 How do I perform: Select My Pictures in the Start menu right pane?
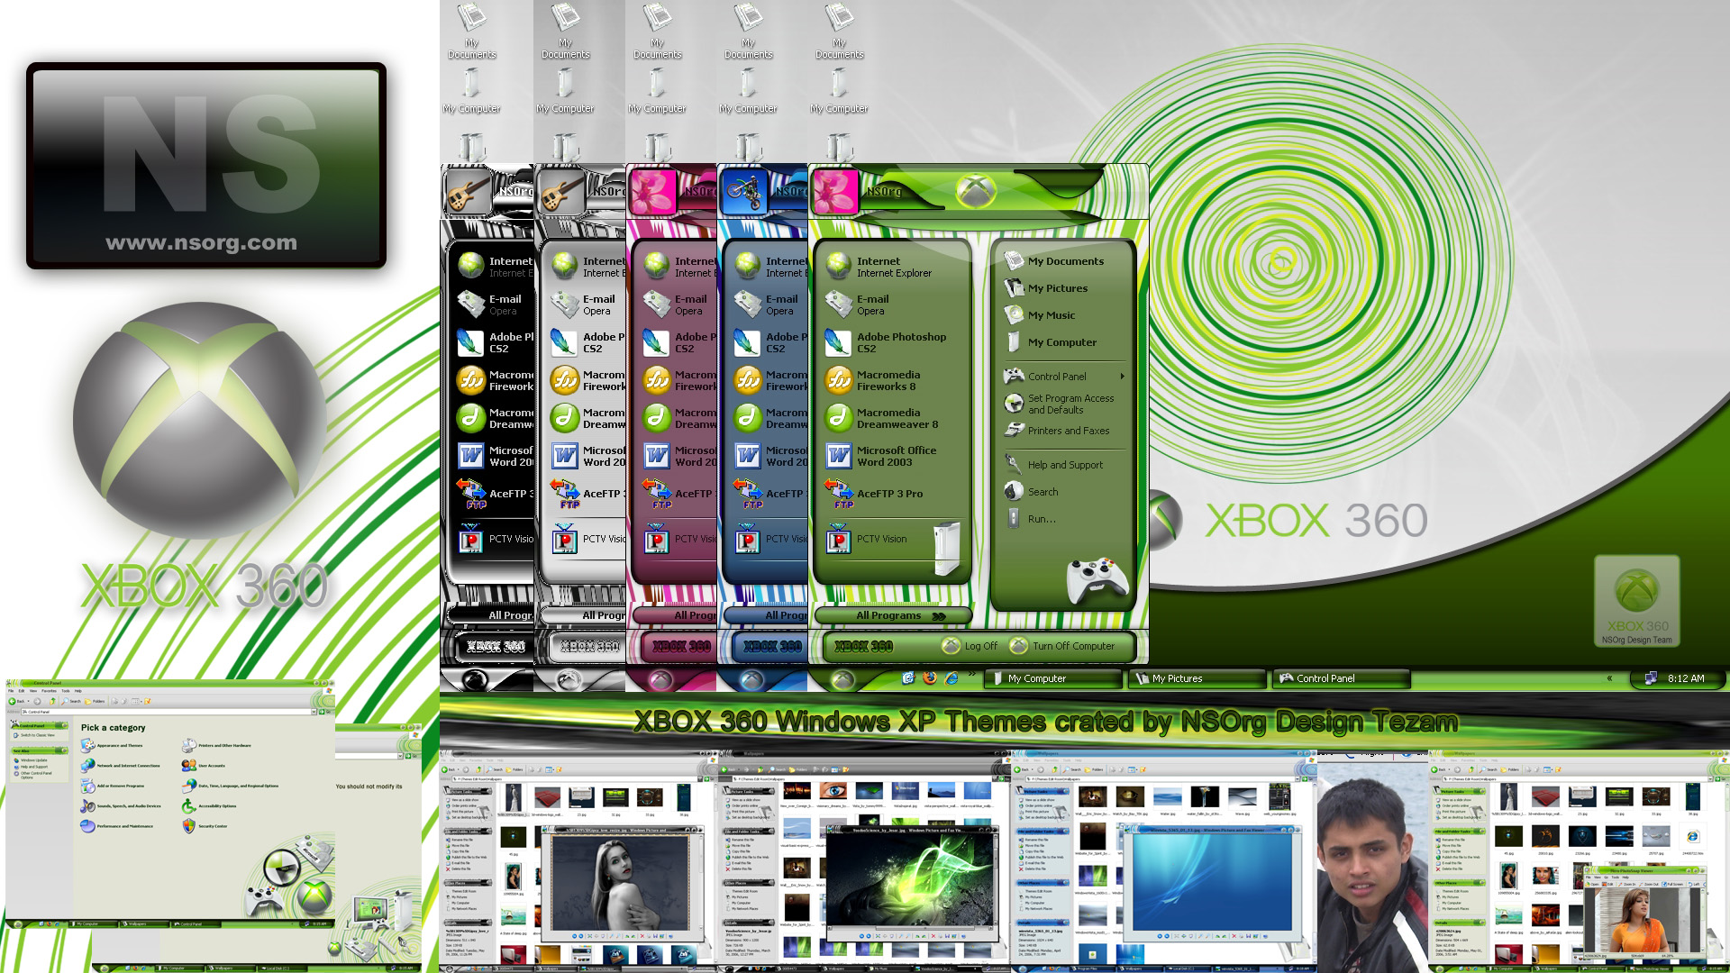click(1059, 288)
